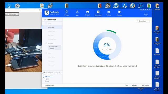
Task: Open the 3uTools desktop shortcut
Action: (x=124, y=5)
